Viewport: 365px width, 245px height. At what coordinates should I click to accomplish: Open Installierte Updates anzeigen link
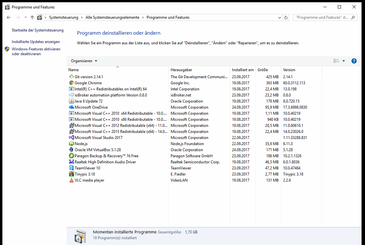[36, 42]
